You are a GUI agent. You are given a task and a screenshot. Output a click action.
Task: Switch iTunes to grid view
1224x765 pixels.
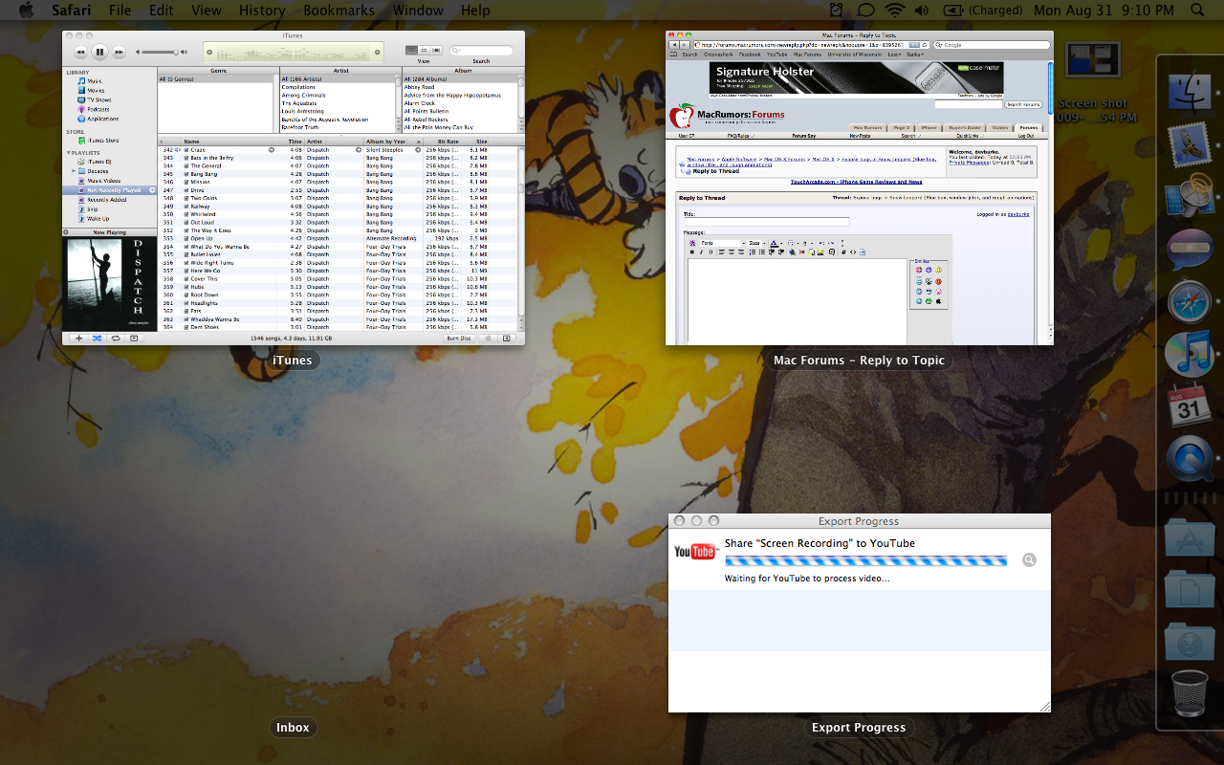pyautogui.click(x=424, y=50)
